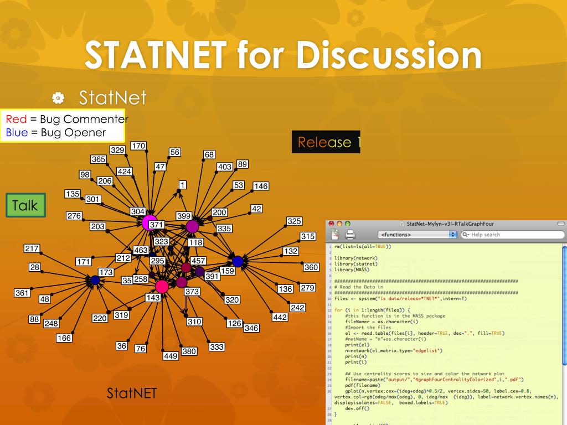Click the node label 449

coord(171,356)
